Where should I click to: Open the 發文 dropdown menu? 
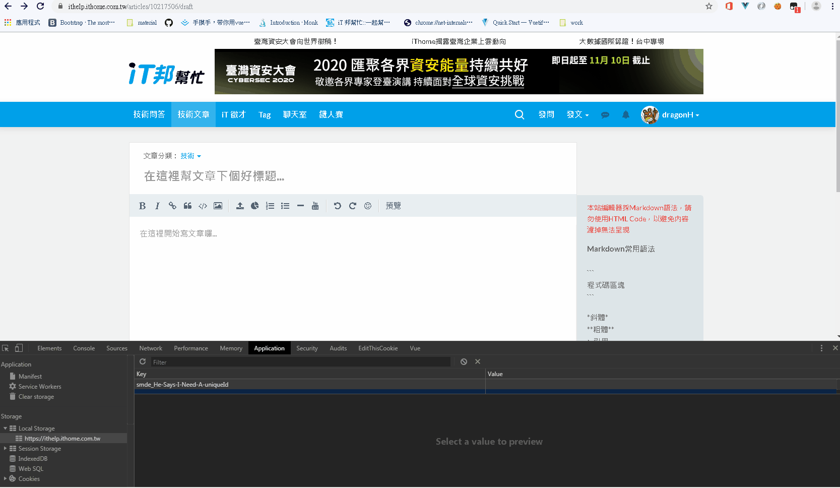click(577, 114)
